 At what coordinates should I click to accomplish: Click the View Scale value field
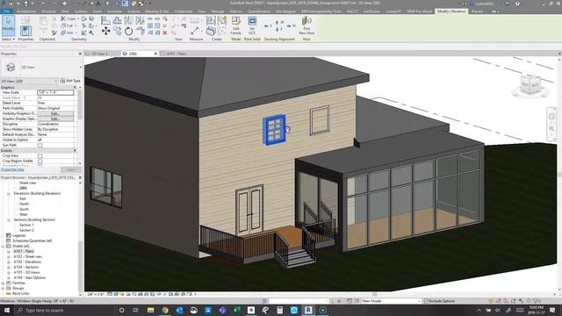pyautogui.click(x=55, y=92)
